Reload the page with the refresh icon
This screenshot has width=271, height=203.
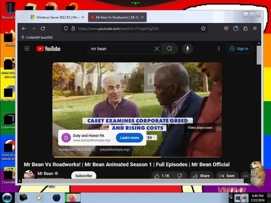point(43,29)
